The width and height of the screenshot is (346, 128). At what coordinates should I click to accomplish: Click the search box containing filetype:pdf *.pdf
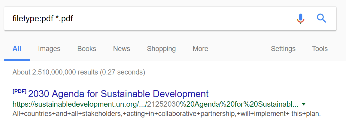click(170, 19)
